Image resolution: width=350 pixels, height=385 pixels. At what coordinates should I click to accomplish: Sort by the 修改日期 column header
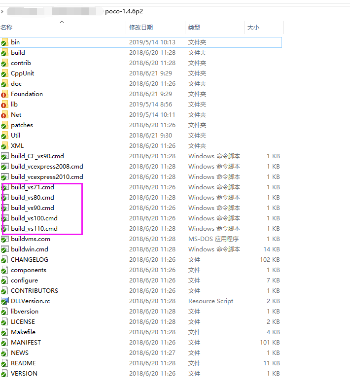coord(141,27)
